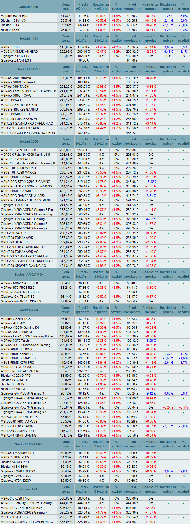Select the ASRock H81M-HDS row name
Image resolution: width=190 pixels, height=524 pixels.
click(x=15, y=16)
